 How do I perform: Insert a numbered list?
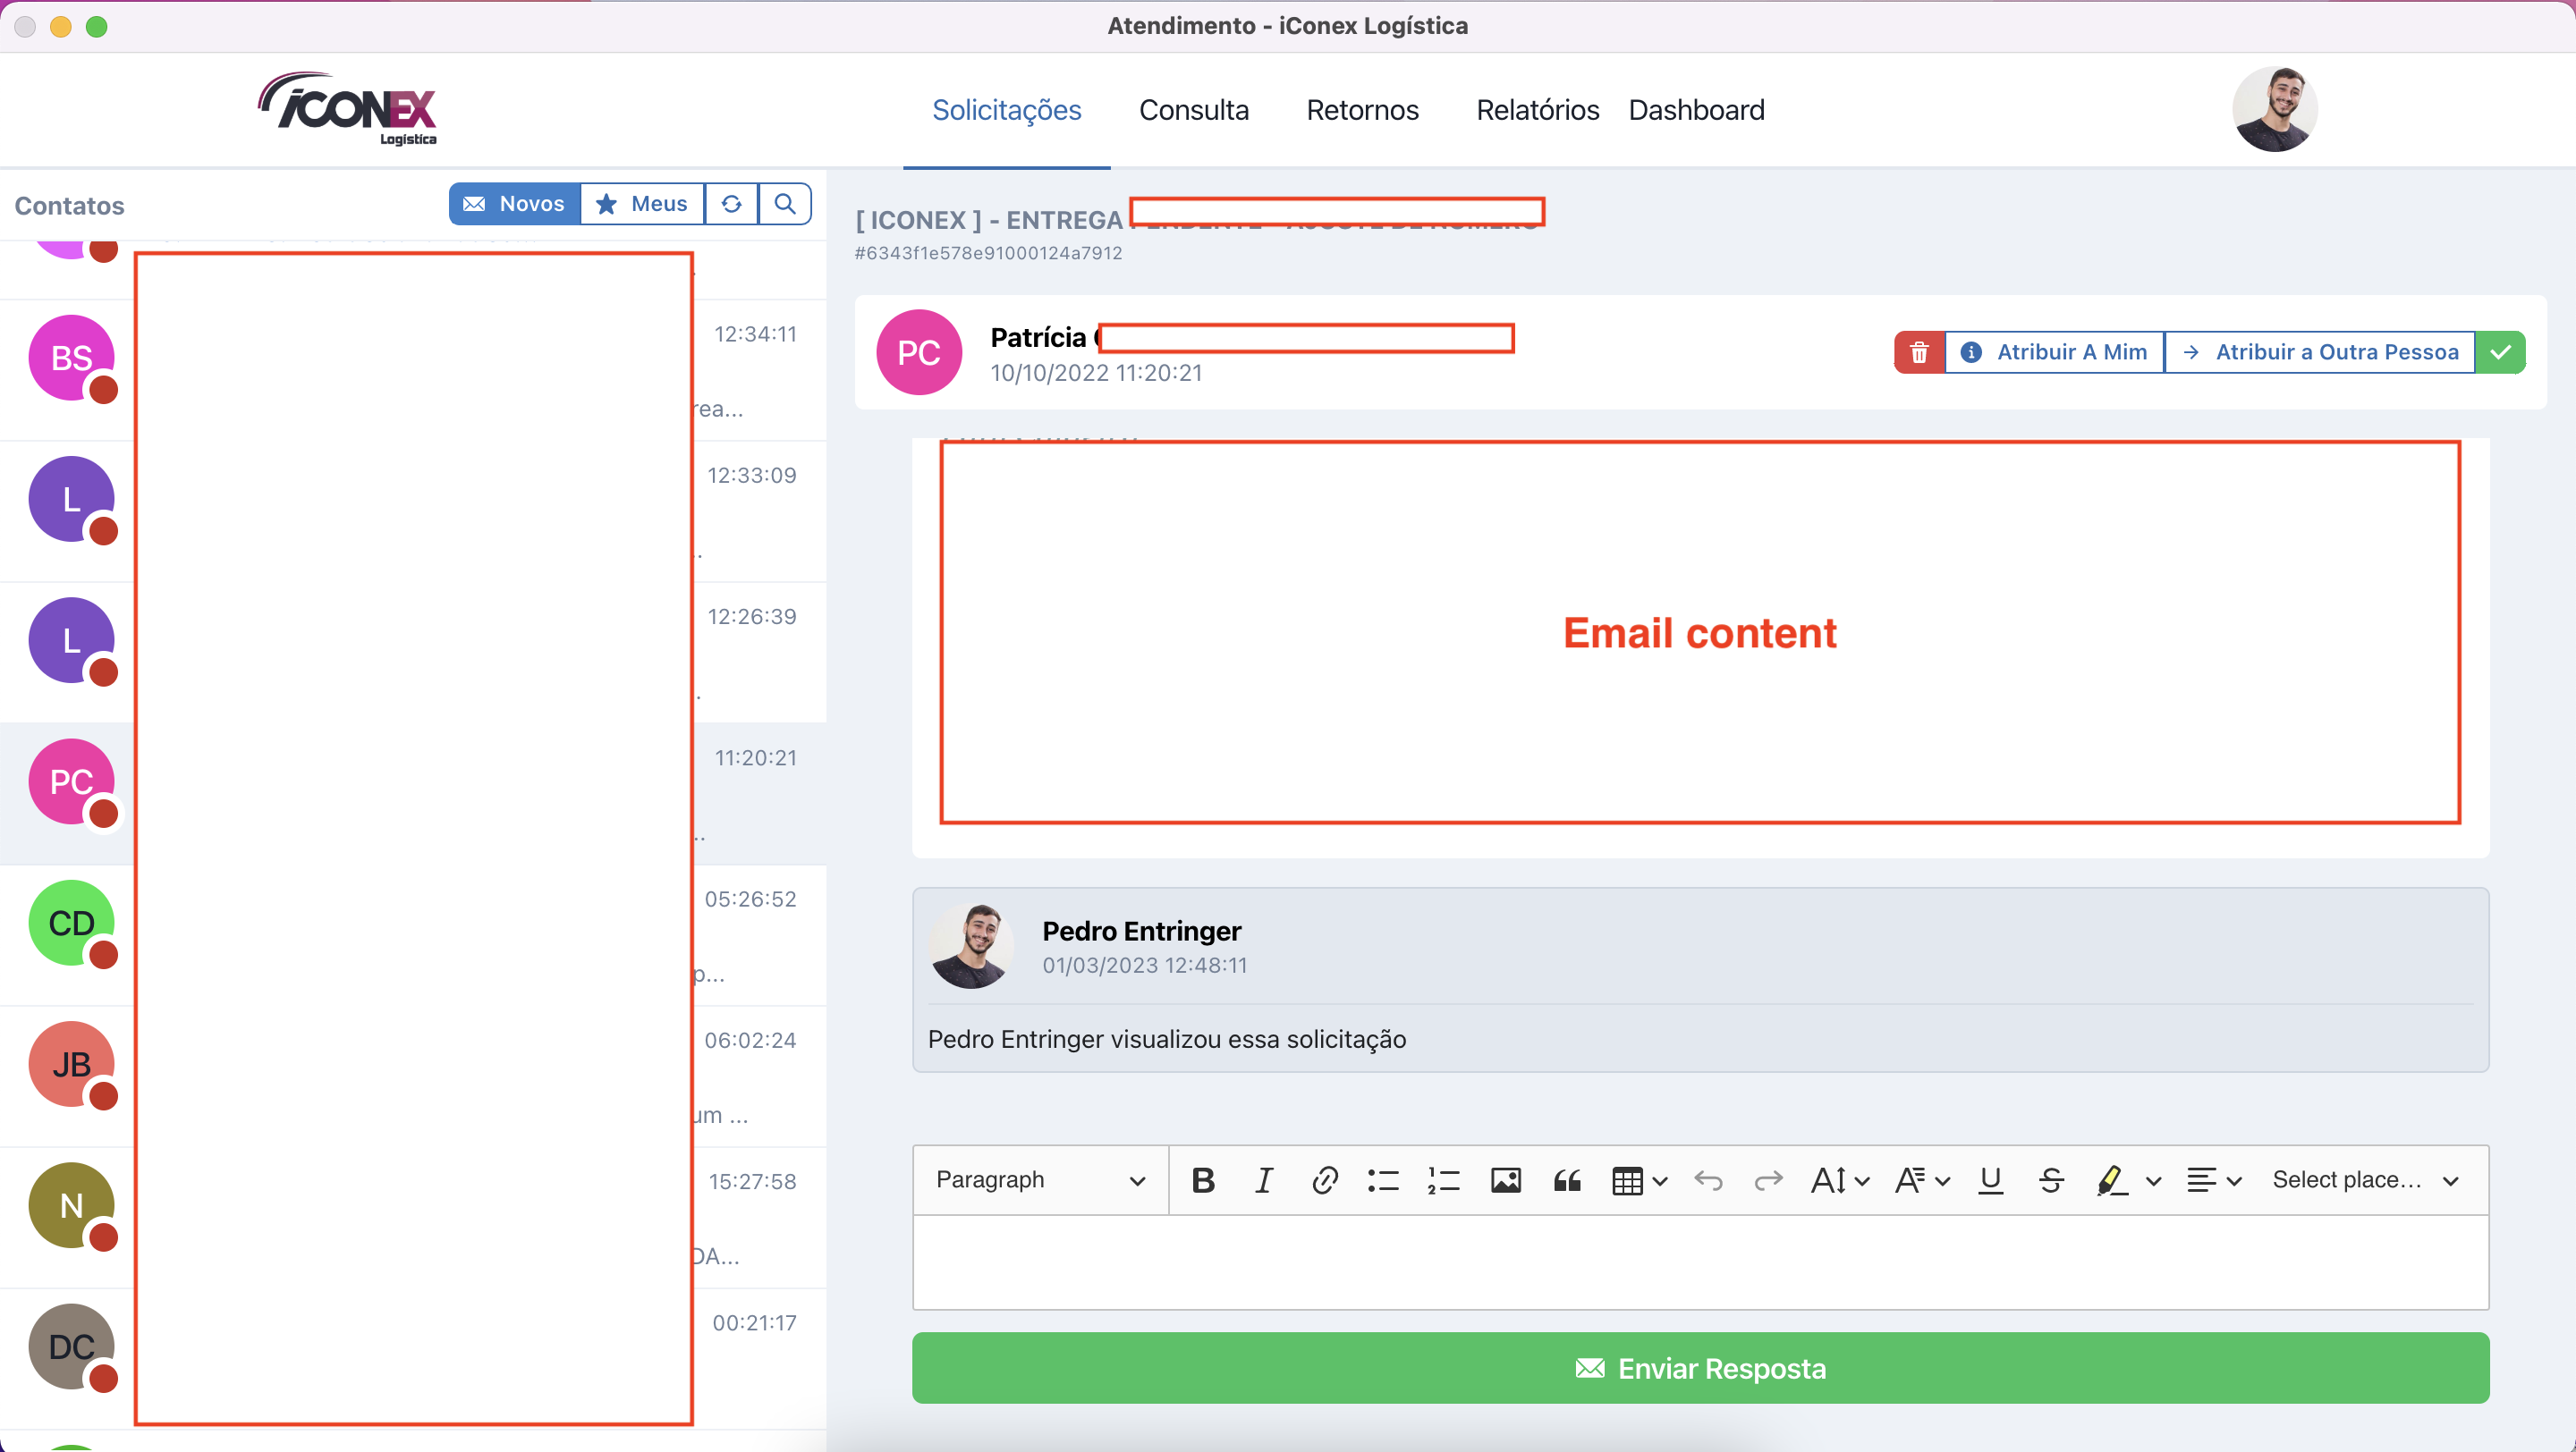click(x=1444, y=1180)
